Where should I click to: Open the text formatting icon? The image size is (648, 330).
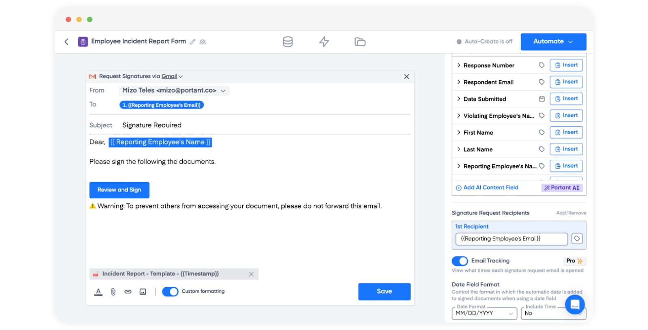[x=98, y=292]
